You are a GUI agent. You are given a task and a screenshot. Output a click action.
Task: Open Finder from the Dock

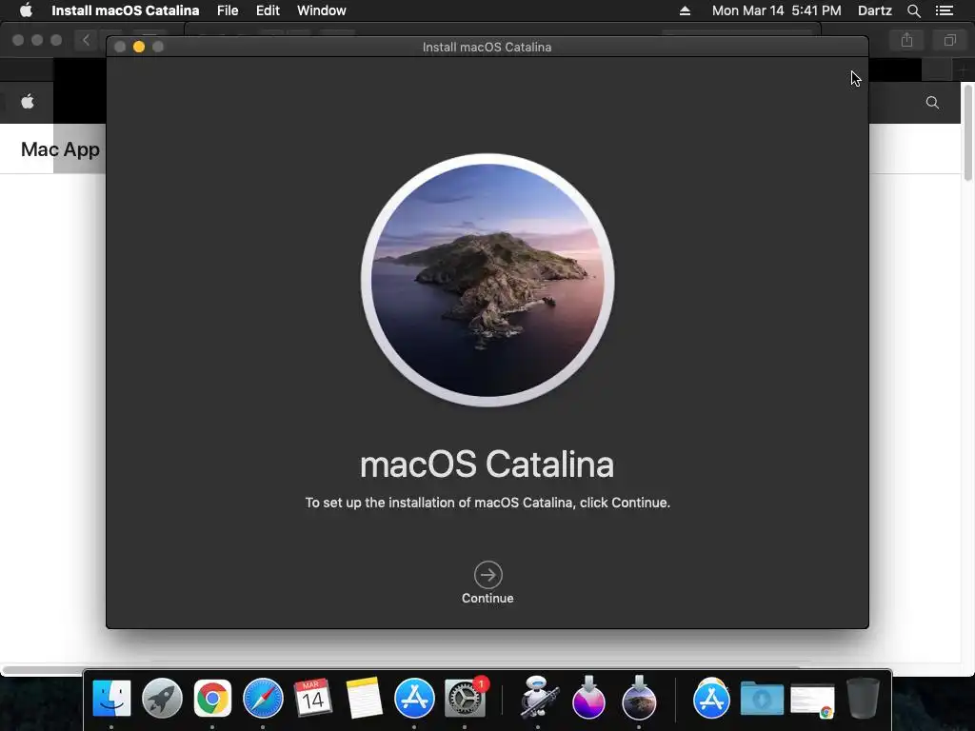point(111,698)
